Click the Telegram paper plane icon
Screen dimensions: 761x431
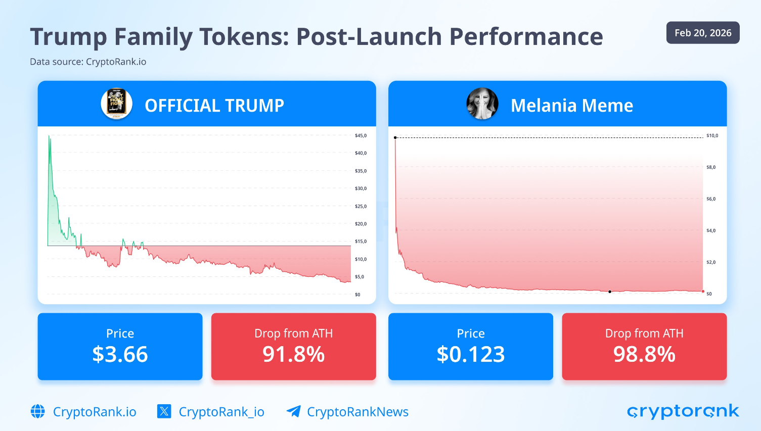(293, 411)
